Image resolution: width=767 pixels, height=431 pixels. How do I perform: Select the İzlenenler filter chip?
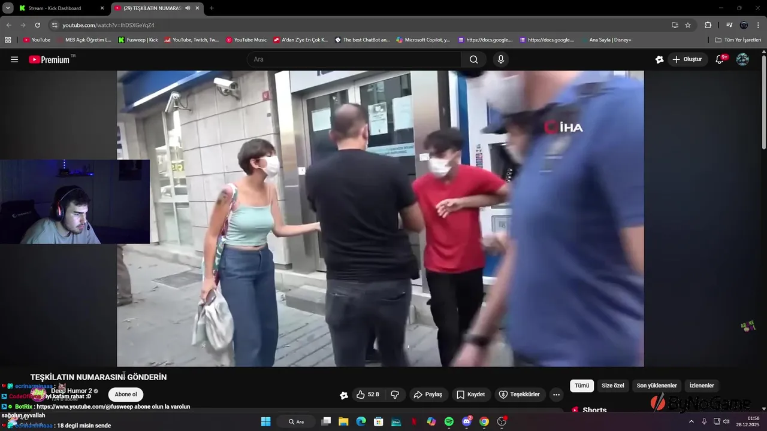[702, 386]
